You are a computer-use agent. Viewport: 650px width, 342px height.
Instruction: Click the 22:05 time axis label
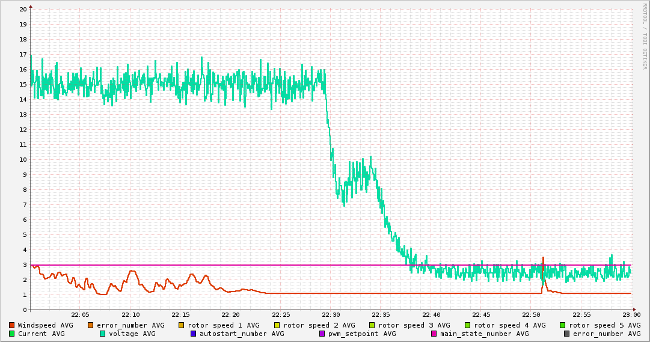pyautogui.click(x=80, y=315)
